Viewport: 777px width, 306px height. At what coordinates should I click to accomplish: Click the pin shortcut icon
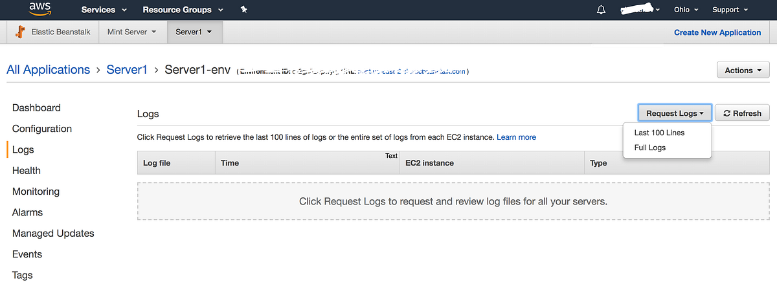pyautogui.click(x=243, y=10)
